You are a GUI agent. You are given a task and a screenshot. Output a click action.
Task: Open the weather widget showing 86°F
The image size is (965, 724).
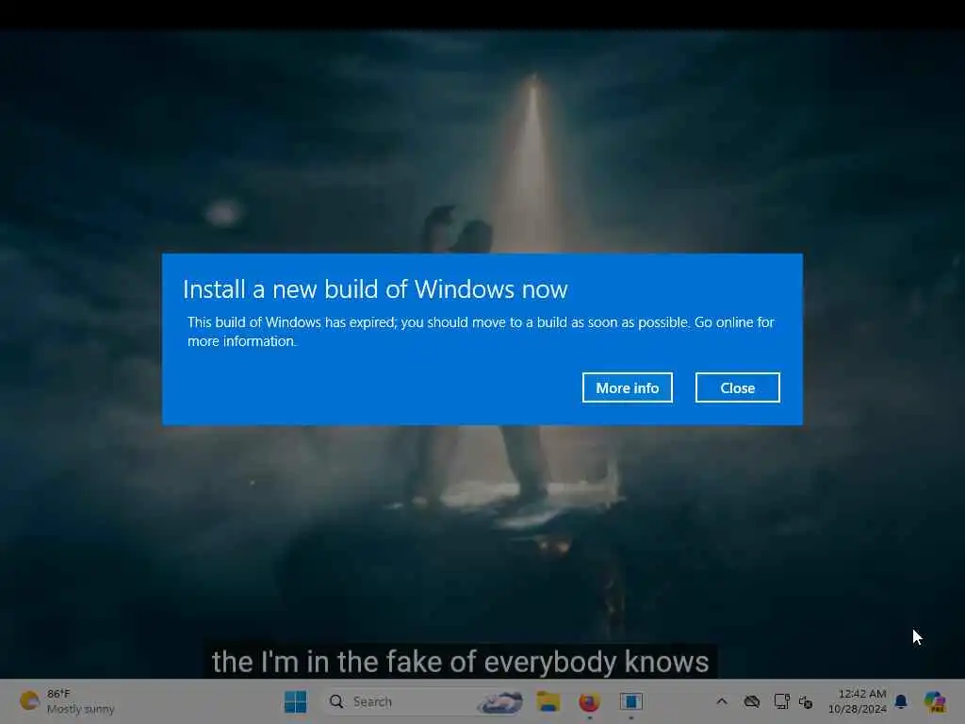[67, 701]
